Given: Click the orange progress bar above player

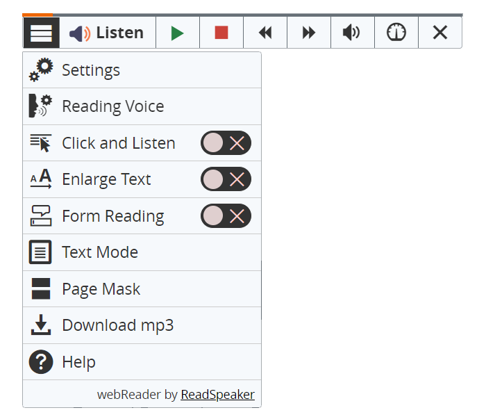Looking at the screenshot, I should (x=37, y=15).
